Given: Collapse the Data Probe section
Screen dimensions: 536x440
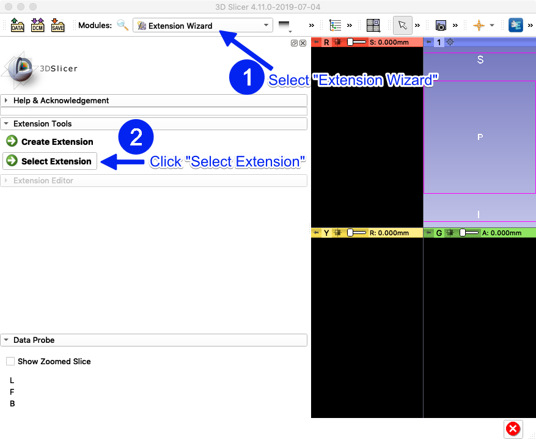Looking at the screenshot, I should coord(154,340).
